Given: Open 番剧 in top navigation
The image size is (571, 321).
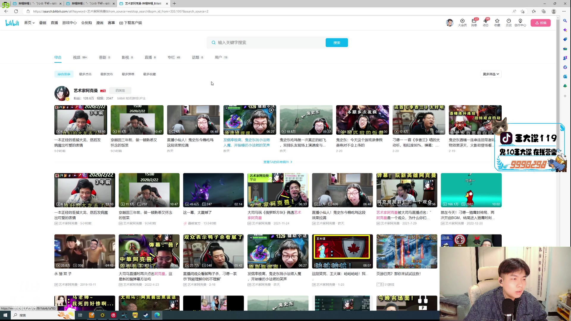Looking at the screenshot, I should tap(43, 23).
